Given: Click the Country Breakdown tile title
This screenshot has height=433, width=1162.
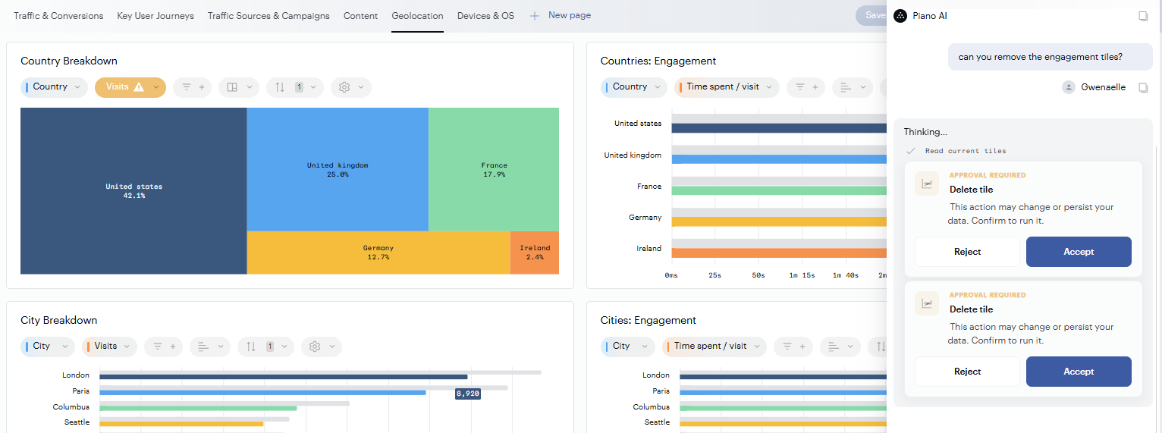Looking at the screenshot, I should 69,61.
